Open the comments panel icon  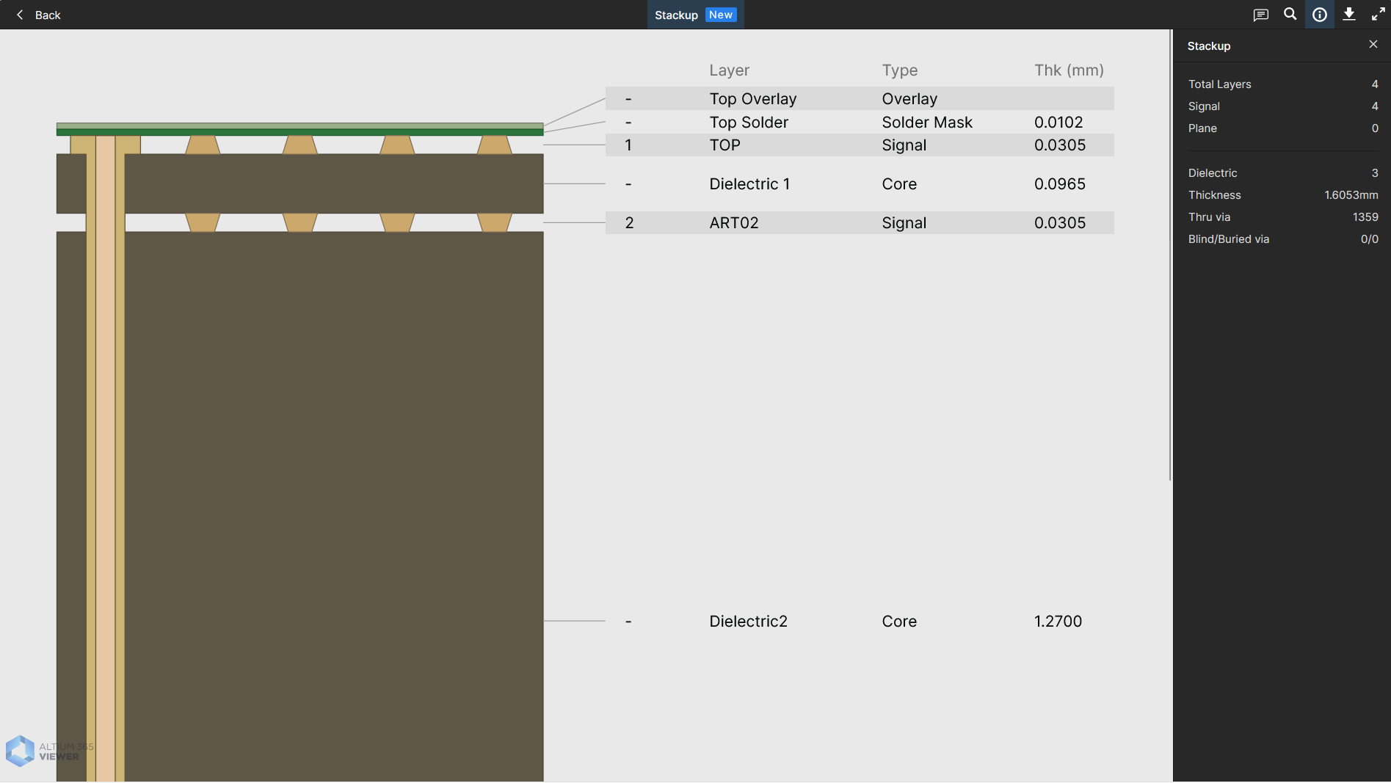point(1260,15)
